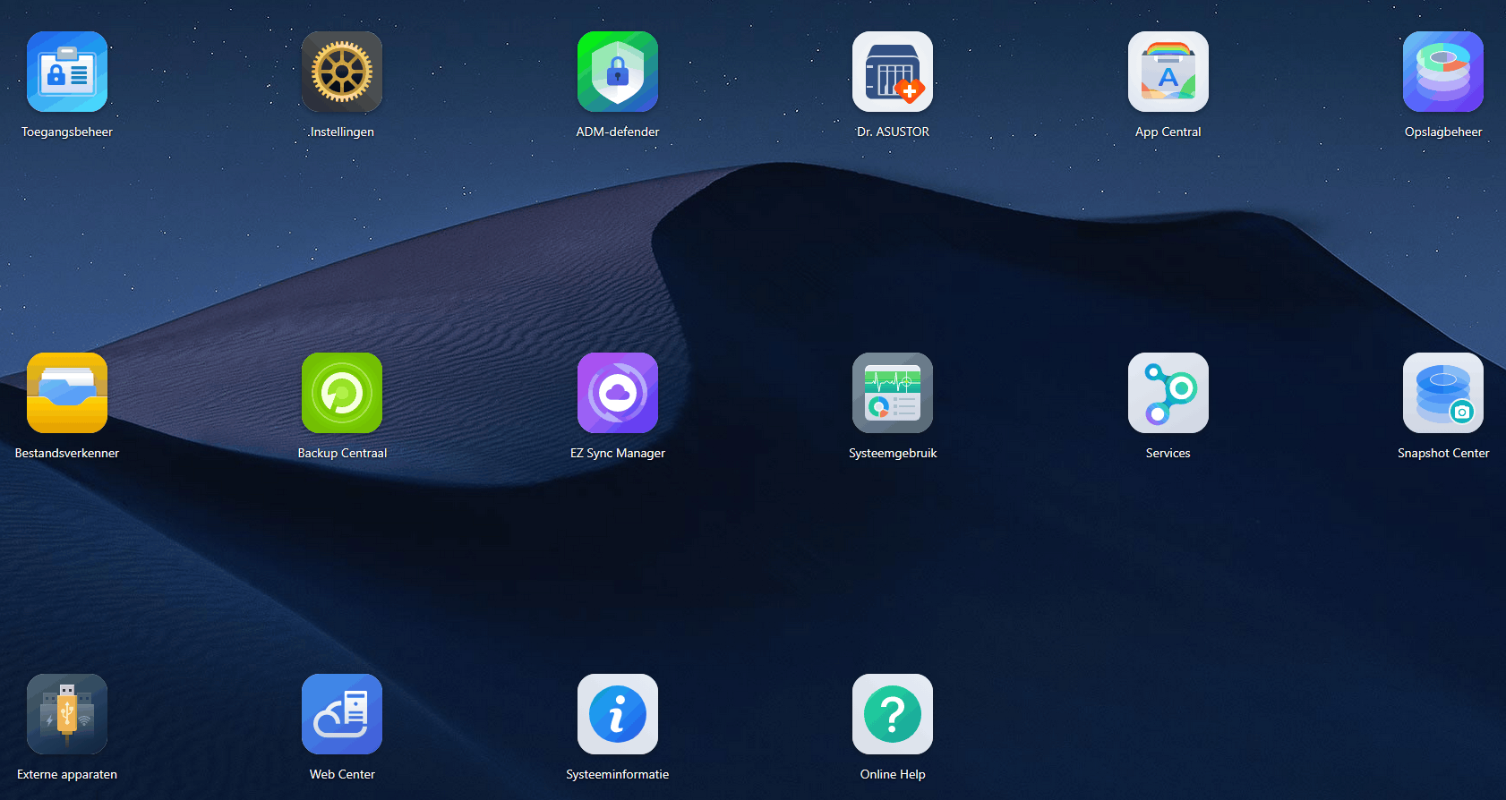Viewport: 1506px width, 800px height.
Task: Open Dr. ASUSTOR icon
Action: tap(893, 72)
